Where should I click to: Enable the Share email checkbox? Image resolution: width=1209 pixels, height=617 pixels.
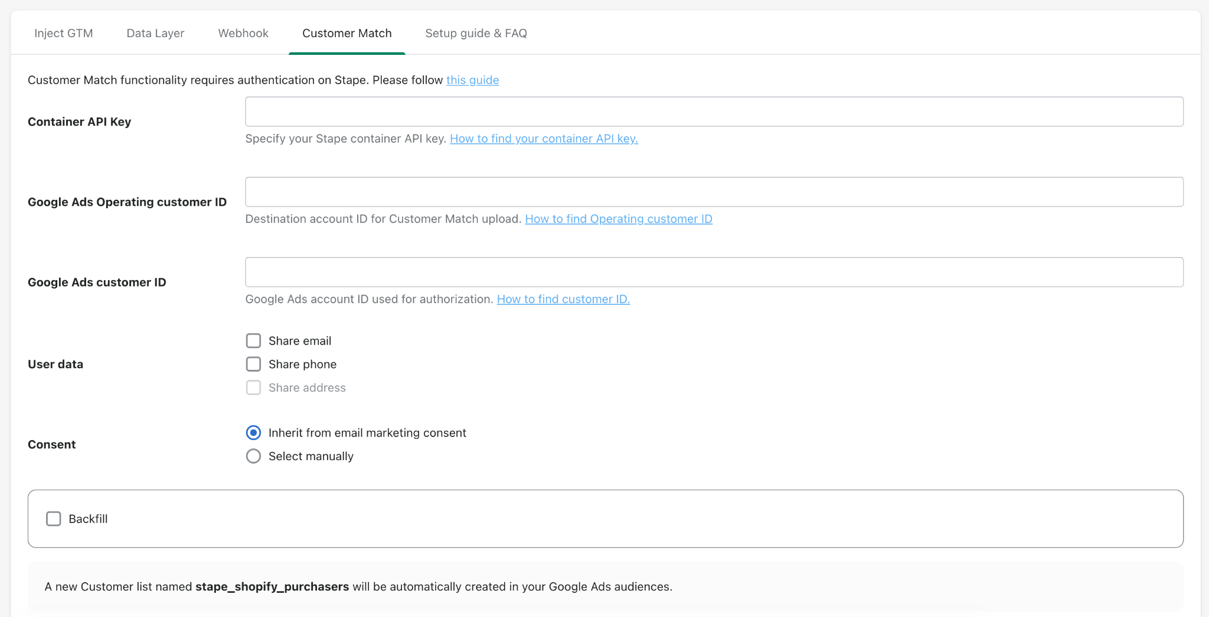tap(253, 341)
